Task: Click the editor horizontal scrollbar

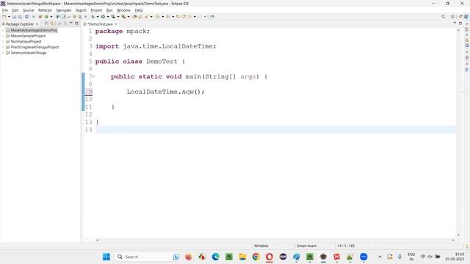Action: point(275,240)
